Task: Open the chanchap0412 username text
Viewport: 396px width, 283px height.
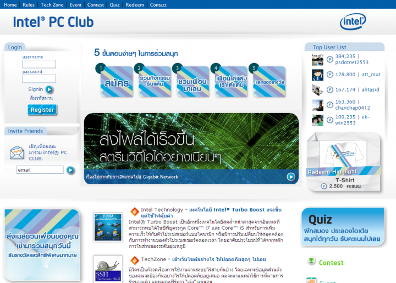Action: pyautogui.click(x=353, y=107)
